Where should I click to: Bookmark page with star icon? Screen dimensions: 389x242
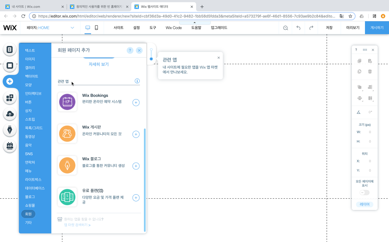(350, 16)
